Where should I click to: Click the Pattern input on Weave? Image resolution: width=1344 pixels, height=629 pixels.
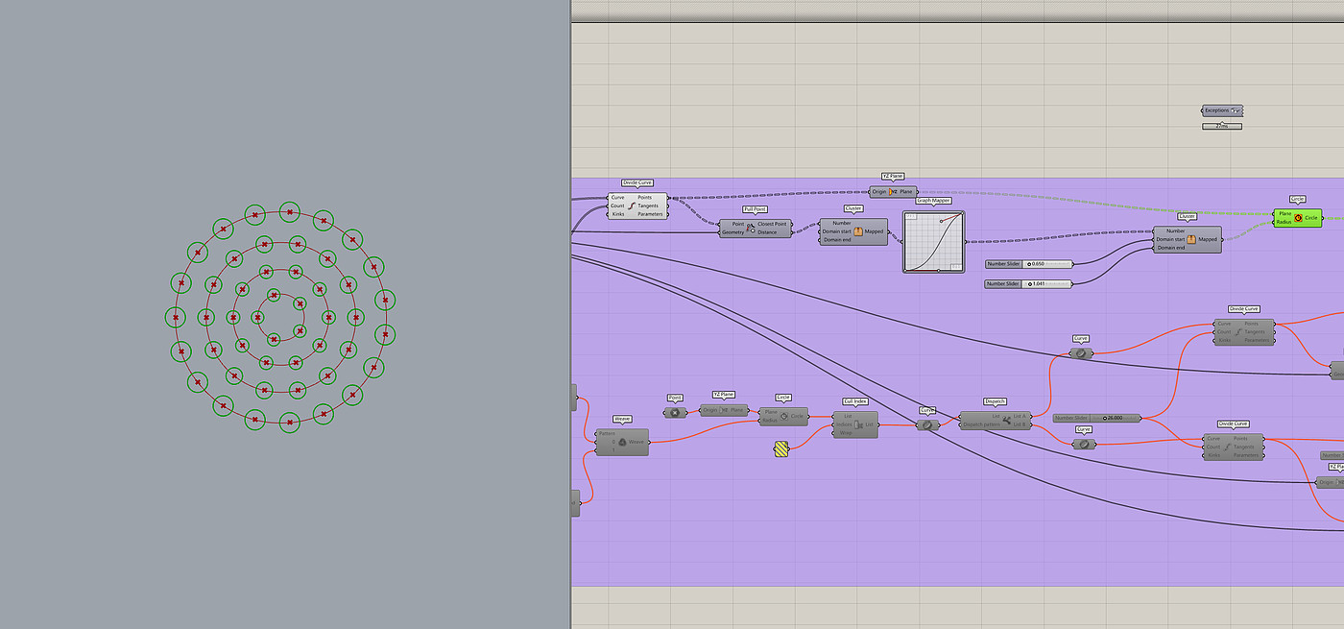click(x=606, y=433)
